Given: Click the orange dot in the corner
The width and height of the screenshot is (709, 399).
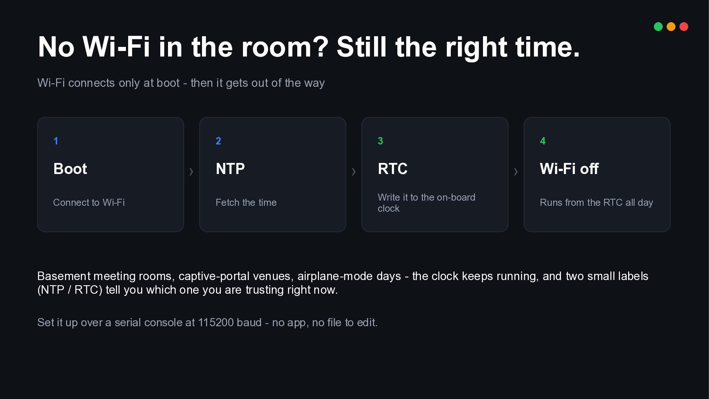Looking at the screenshot, I should coord(671,27).
